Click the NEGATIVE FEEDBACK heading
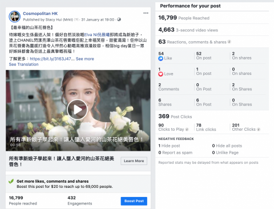Viewport: 274px width, 209px height. click(x=176, y=139)
